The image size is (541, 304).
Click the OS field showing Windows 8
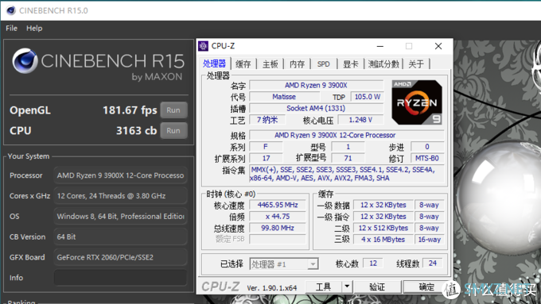[120, 216]
